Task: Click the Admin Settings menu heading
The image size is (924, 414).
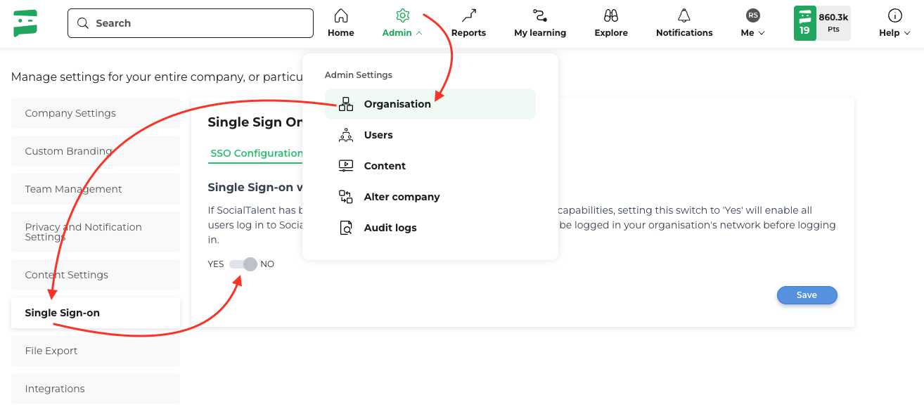Action: [x=359, y=75]
